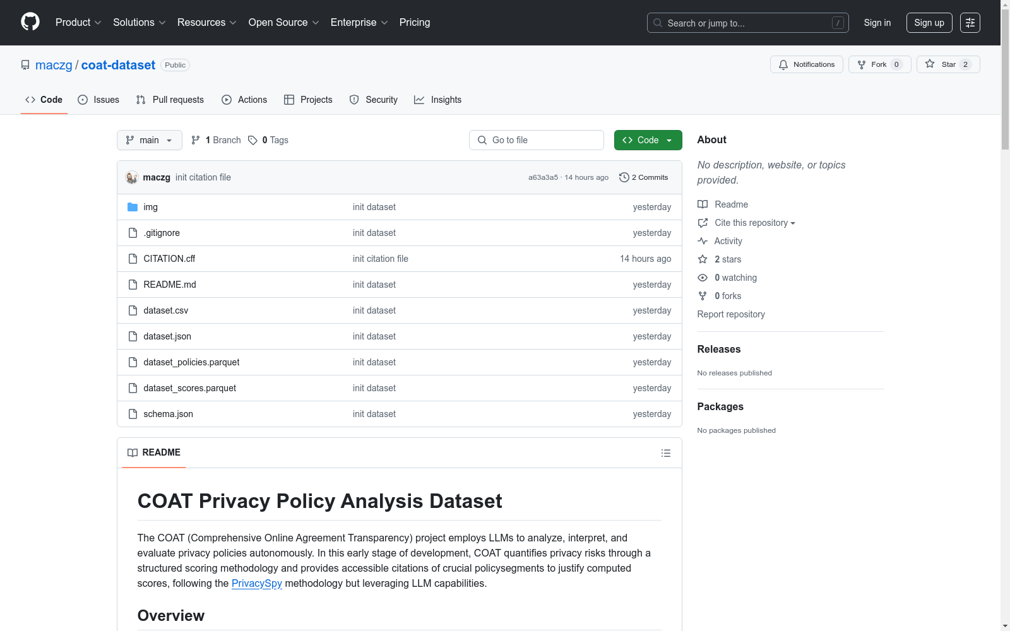Click the branch icon beside 1 Branch
1010x631 pixels.
pyautogui.click(x=196, y=140)
